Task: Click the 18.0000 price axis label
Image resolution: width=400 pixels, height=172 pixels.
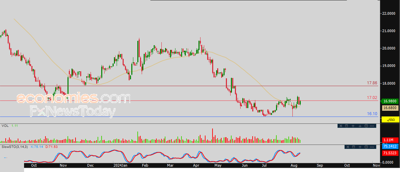Action: (389, 83)
